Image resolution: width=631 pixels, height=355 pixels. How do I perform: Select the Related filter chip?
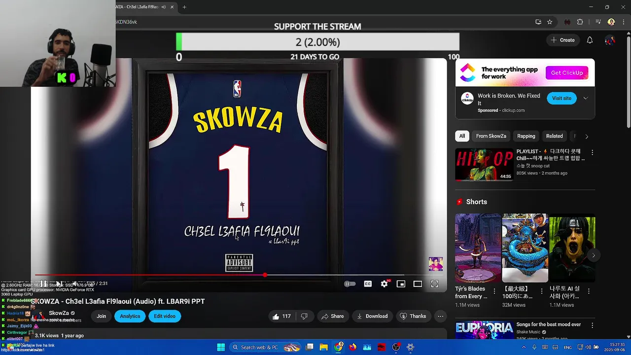[x=554, y=136]
